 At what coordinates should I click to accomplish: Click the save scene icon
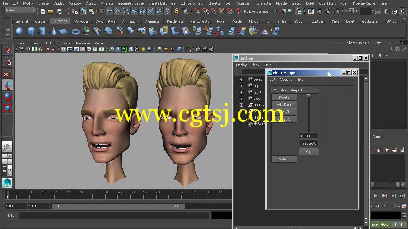point(59,11)
